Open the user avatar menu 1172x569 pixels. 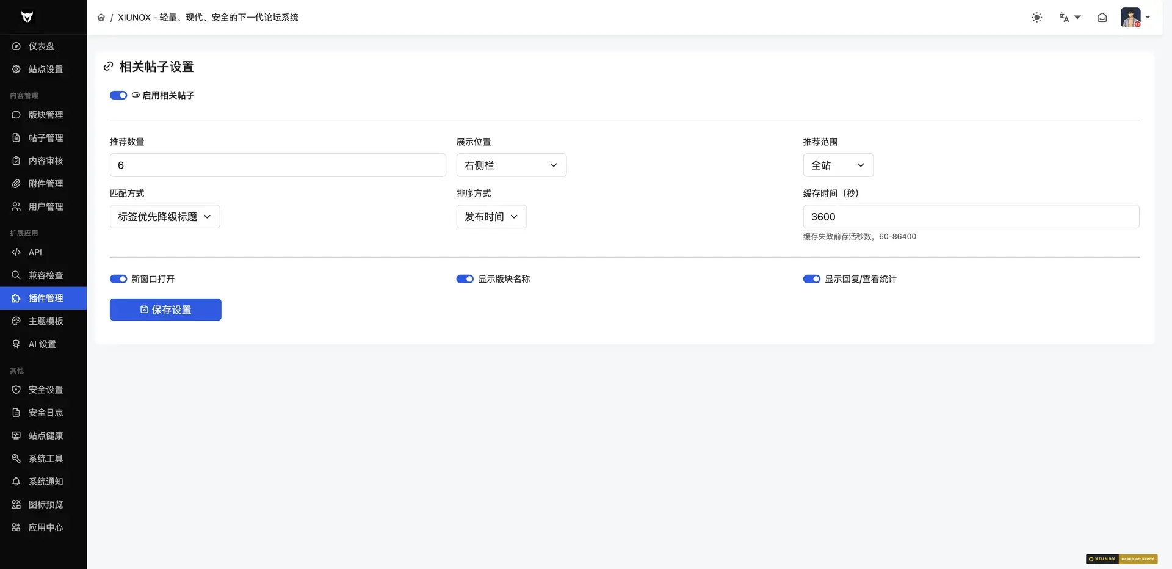coord(1135,17)
